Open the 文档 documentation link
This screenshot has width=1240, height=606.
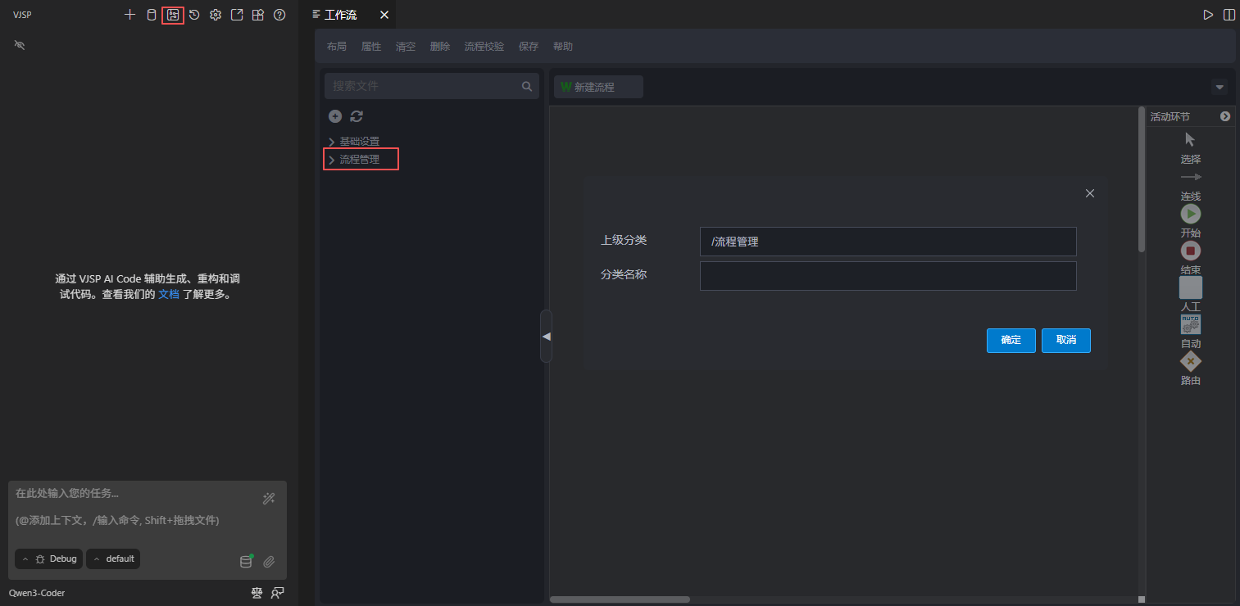click(168, 294)
